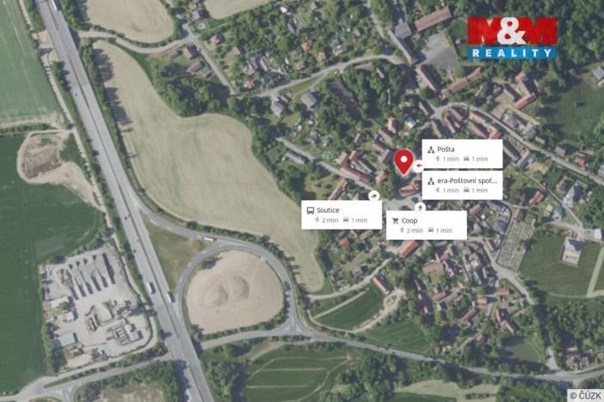Image resolution: width=604 pixels, height=402 pixels.
Task: Click the upward arrow above Coop card
Action: (x=420, y=207)
